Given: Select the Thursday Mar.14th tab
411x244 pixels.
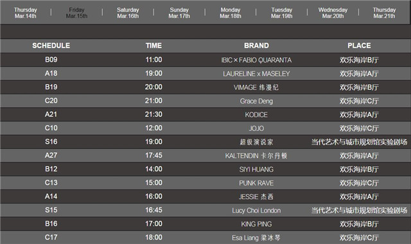Looking at the screenshot, I should tap(26, 13).
